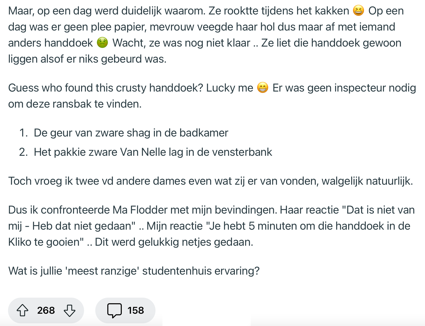Click the number '1.' list marker
The height and width of the screenshot is (326, 425).
point(24,133)
